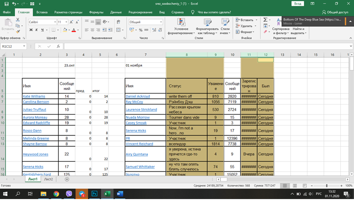Open Chrome from the taskbar
The width and height of the screenshot is (354, 200).
point(56,194)
